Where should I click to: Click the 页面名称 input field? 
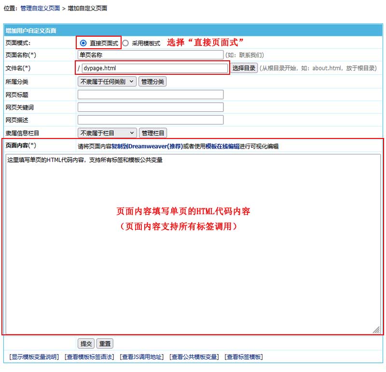coord(151,55)
